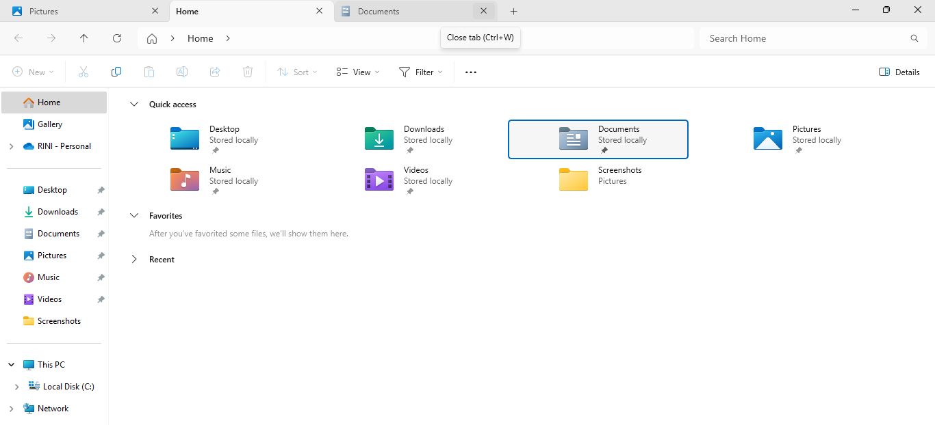Collapse the Quick access section

[x=134, y=105]
